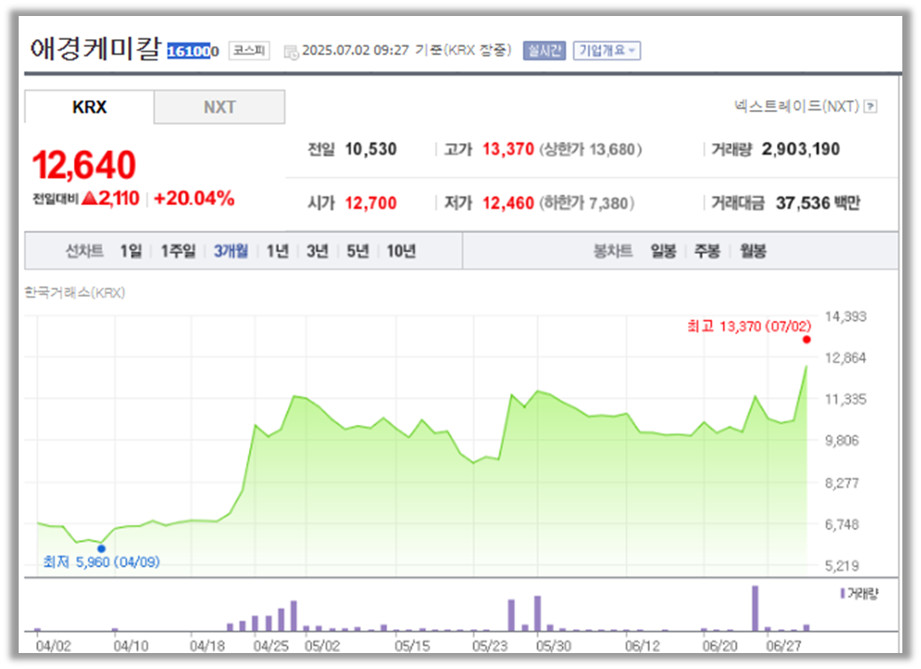
Task: Click the blue 최저 5,960 chart marker
Action: (101, 549)
